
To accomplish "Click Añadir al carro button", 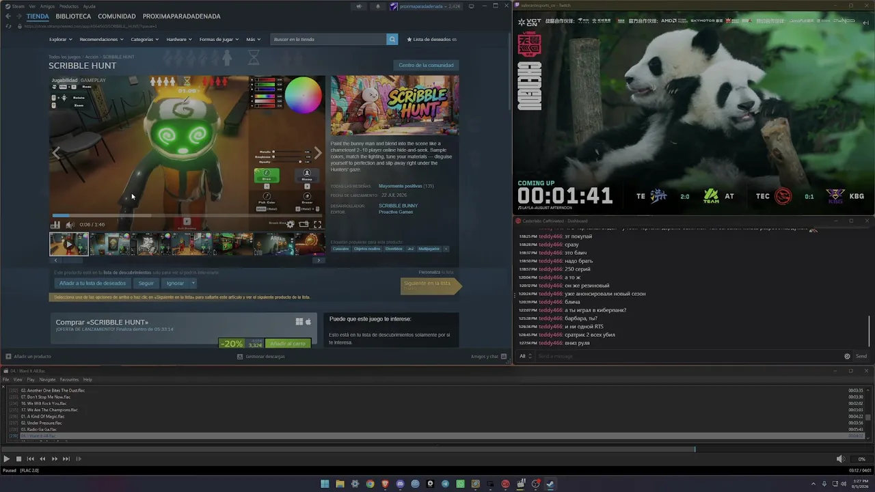I will (288, 344).
